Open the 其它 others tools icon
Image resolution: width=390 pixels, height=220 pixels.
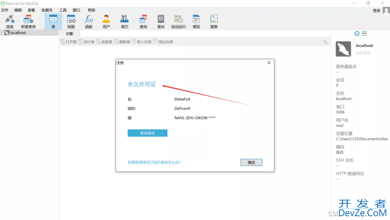click(x=125, y=22)
